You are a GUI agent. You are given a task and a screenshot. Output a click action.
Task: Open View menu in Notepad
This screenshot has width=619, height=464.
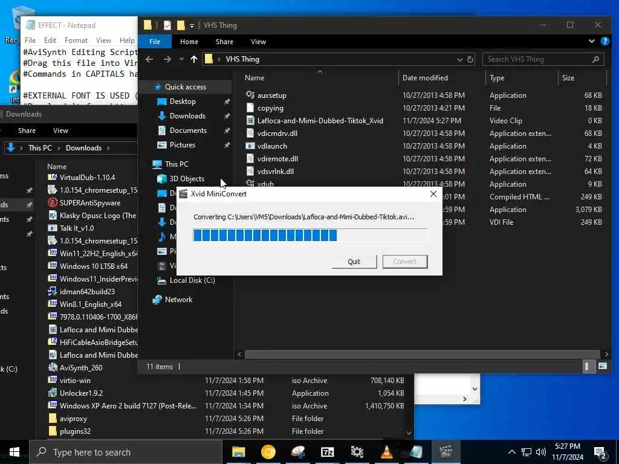click(x=103, y=40)
